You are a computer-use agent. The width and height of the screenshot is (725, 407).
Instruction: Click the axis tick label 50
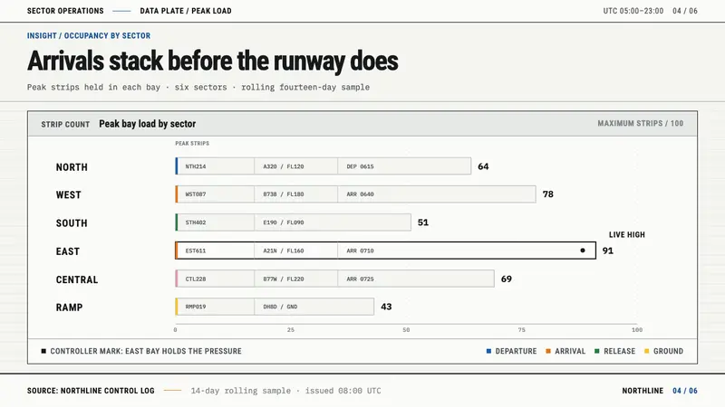(406, 330)
